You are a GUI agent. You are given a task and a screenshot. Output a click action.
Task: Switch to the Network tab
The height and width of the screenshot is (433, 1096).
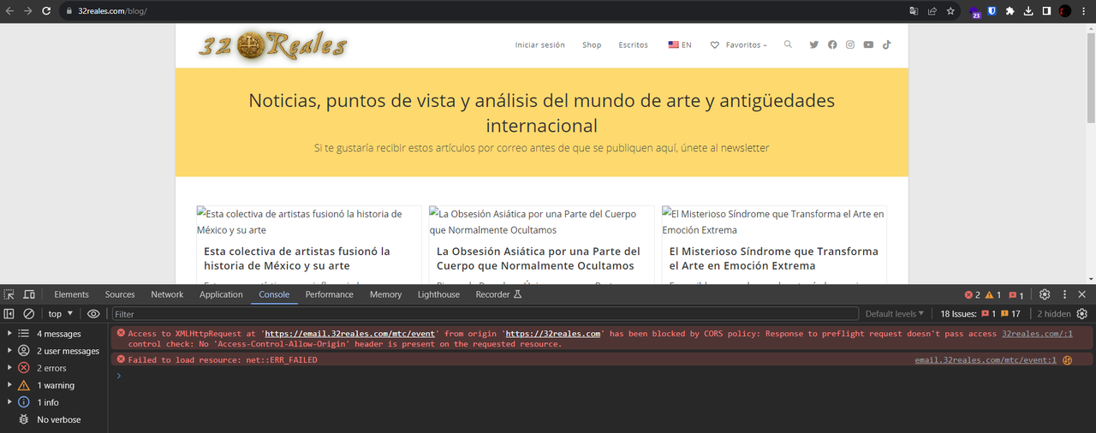coord(167,294)
